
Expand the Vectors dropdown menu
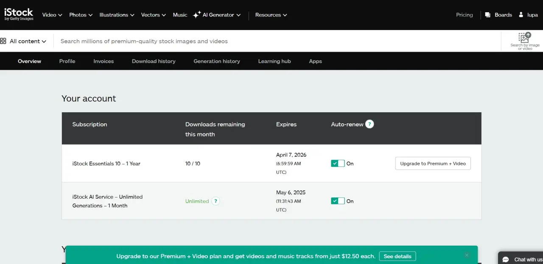coord(154,15)
